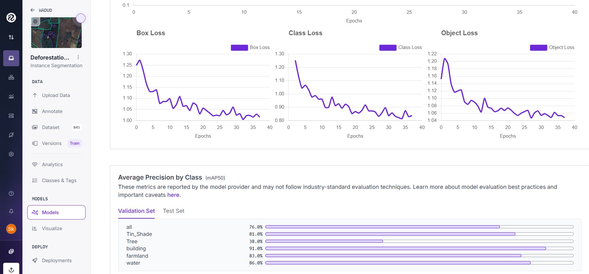Open the workspace switcher arrows icon
Viewport: 589px width, 274px height.
pyautogui.click(x=11, y=37)
